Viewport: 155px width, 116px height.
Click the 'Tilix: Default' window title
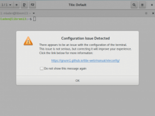[77, 5]
